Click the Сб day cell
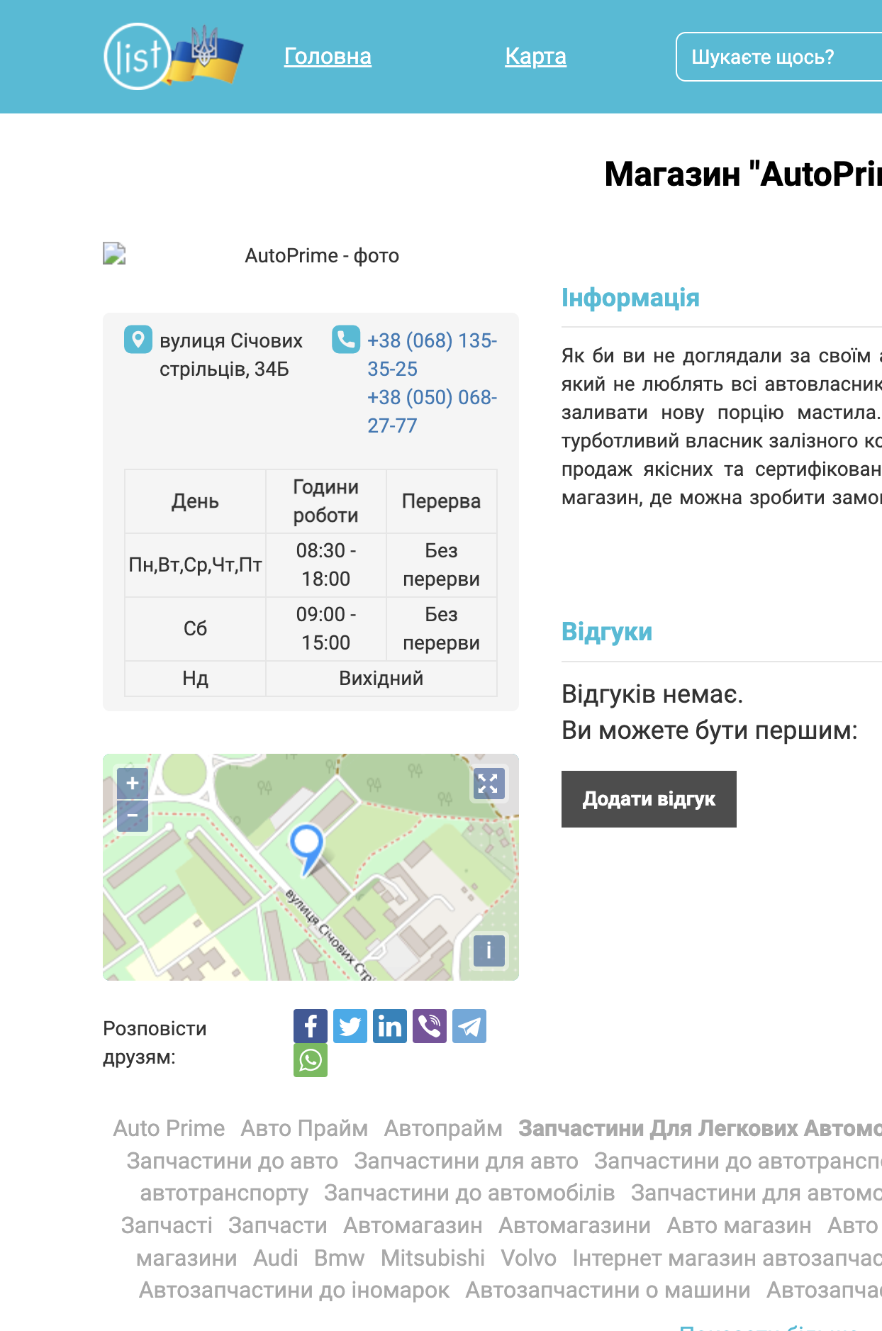Viewport: 882px width, 1331px height. tap(196, 629)
